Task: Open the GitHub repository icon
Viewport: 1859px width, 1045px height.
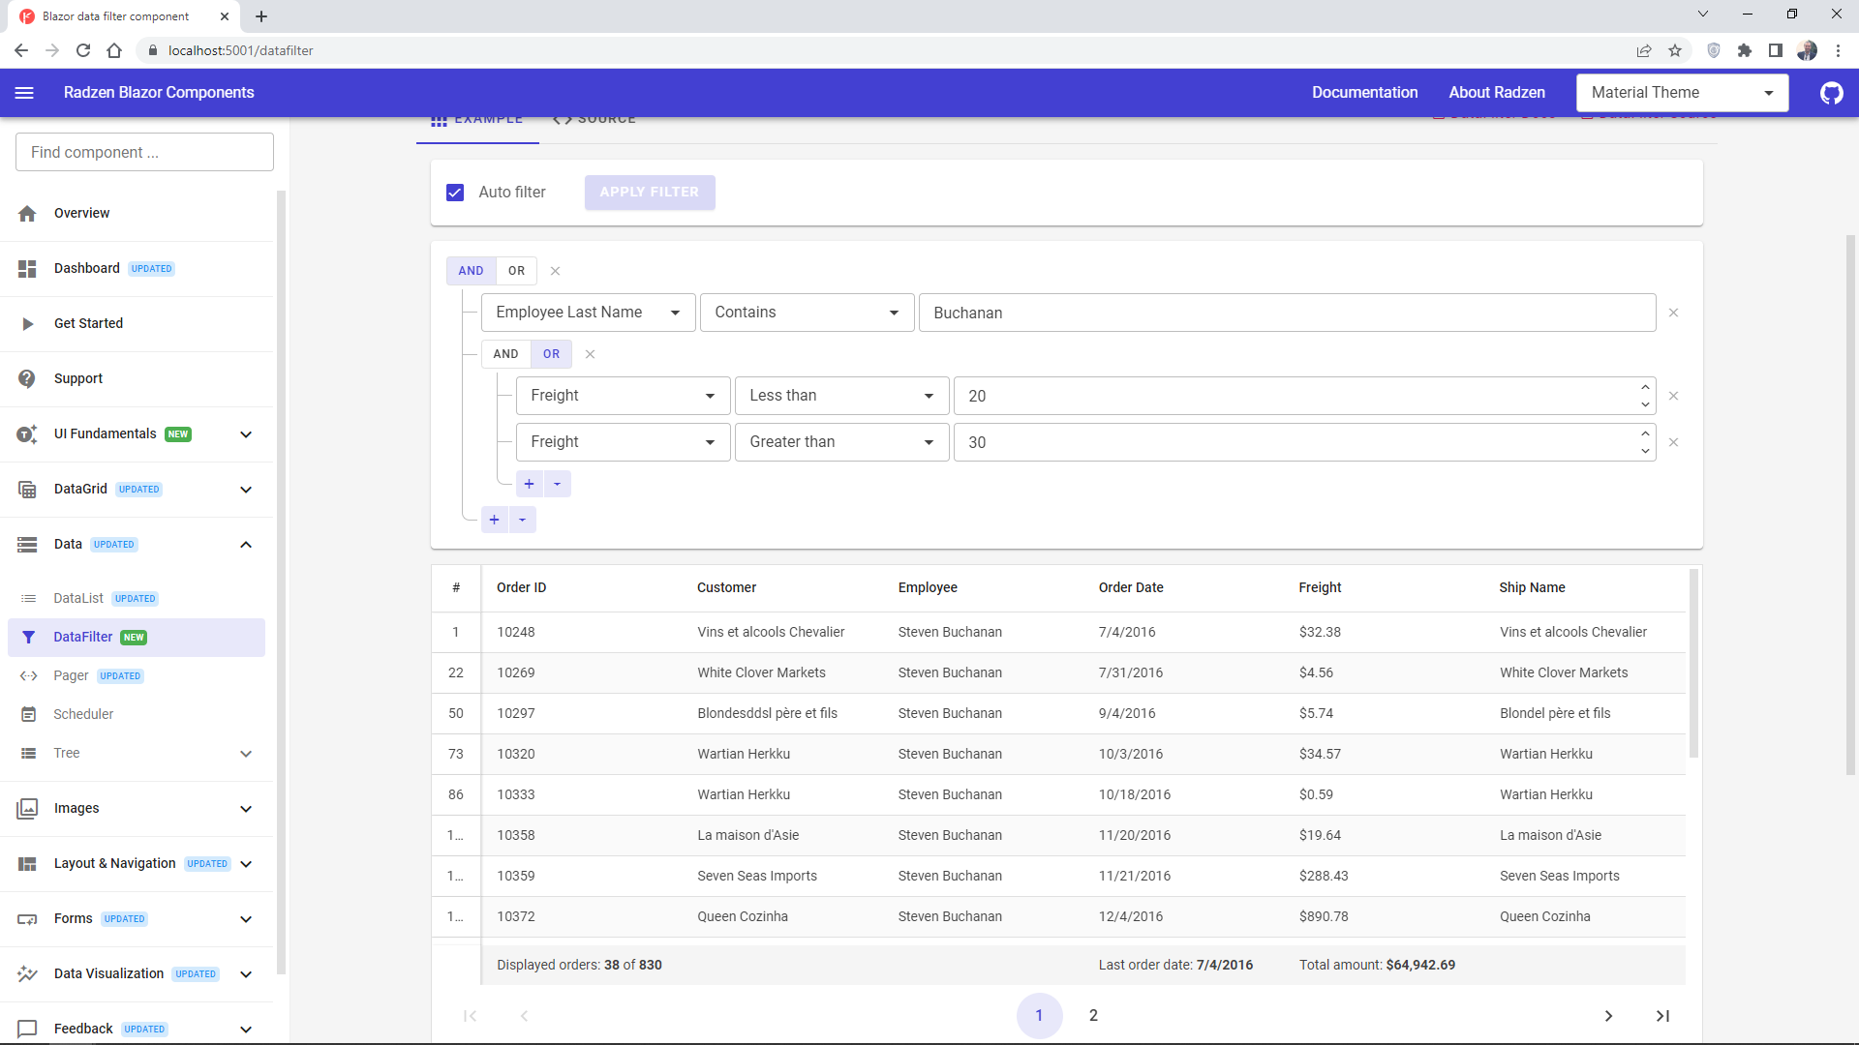Action: [1831, 93]
